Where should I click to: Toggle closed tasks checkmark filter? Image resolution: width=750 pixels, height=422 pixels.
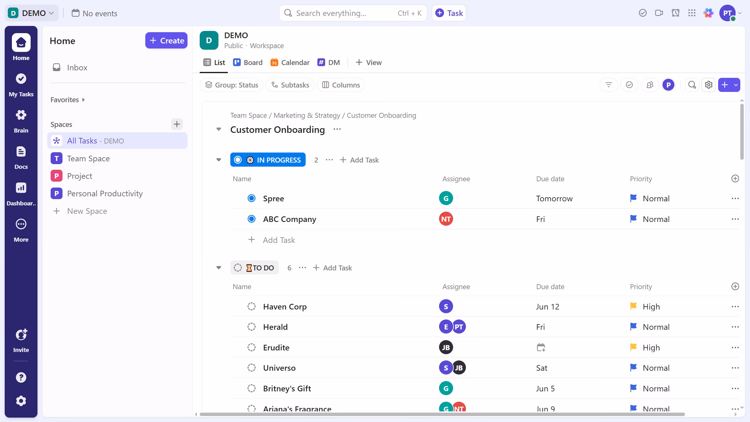click(x=629, y=85)
